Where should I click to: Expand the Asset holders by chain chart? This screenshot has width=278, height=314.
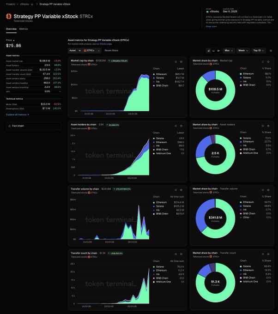(x=175, y=126)
